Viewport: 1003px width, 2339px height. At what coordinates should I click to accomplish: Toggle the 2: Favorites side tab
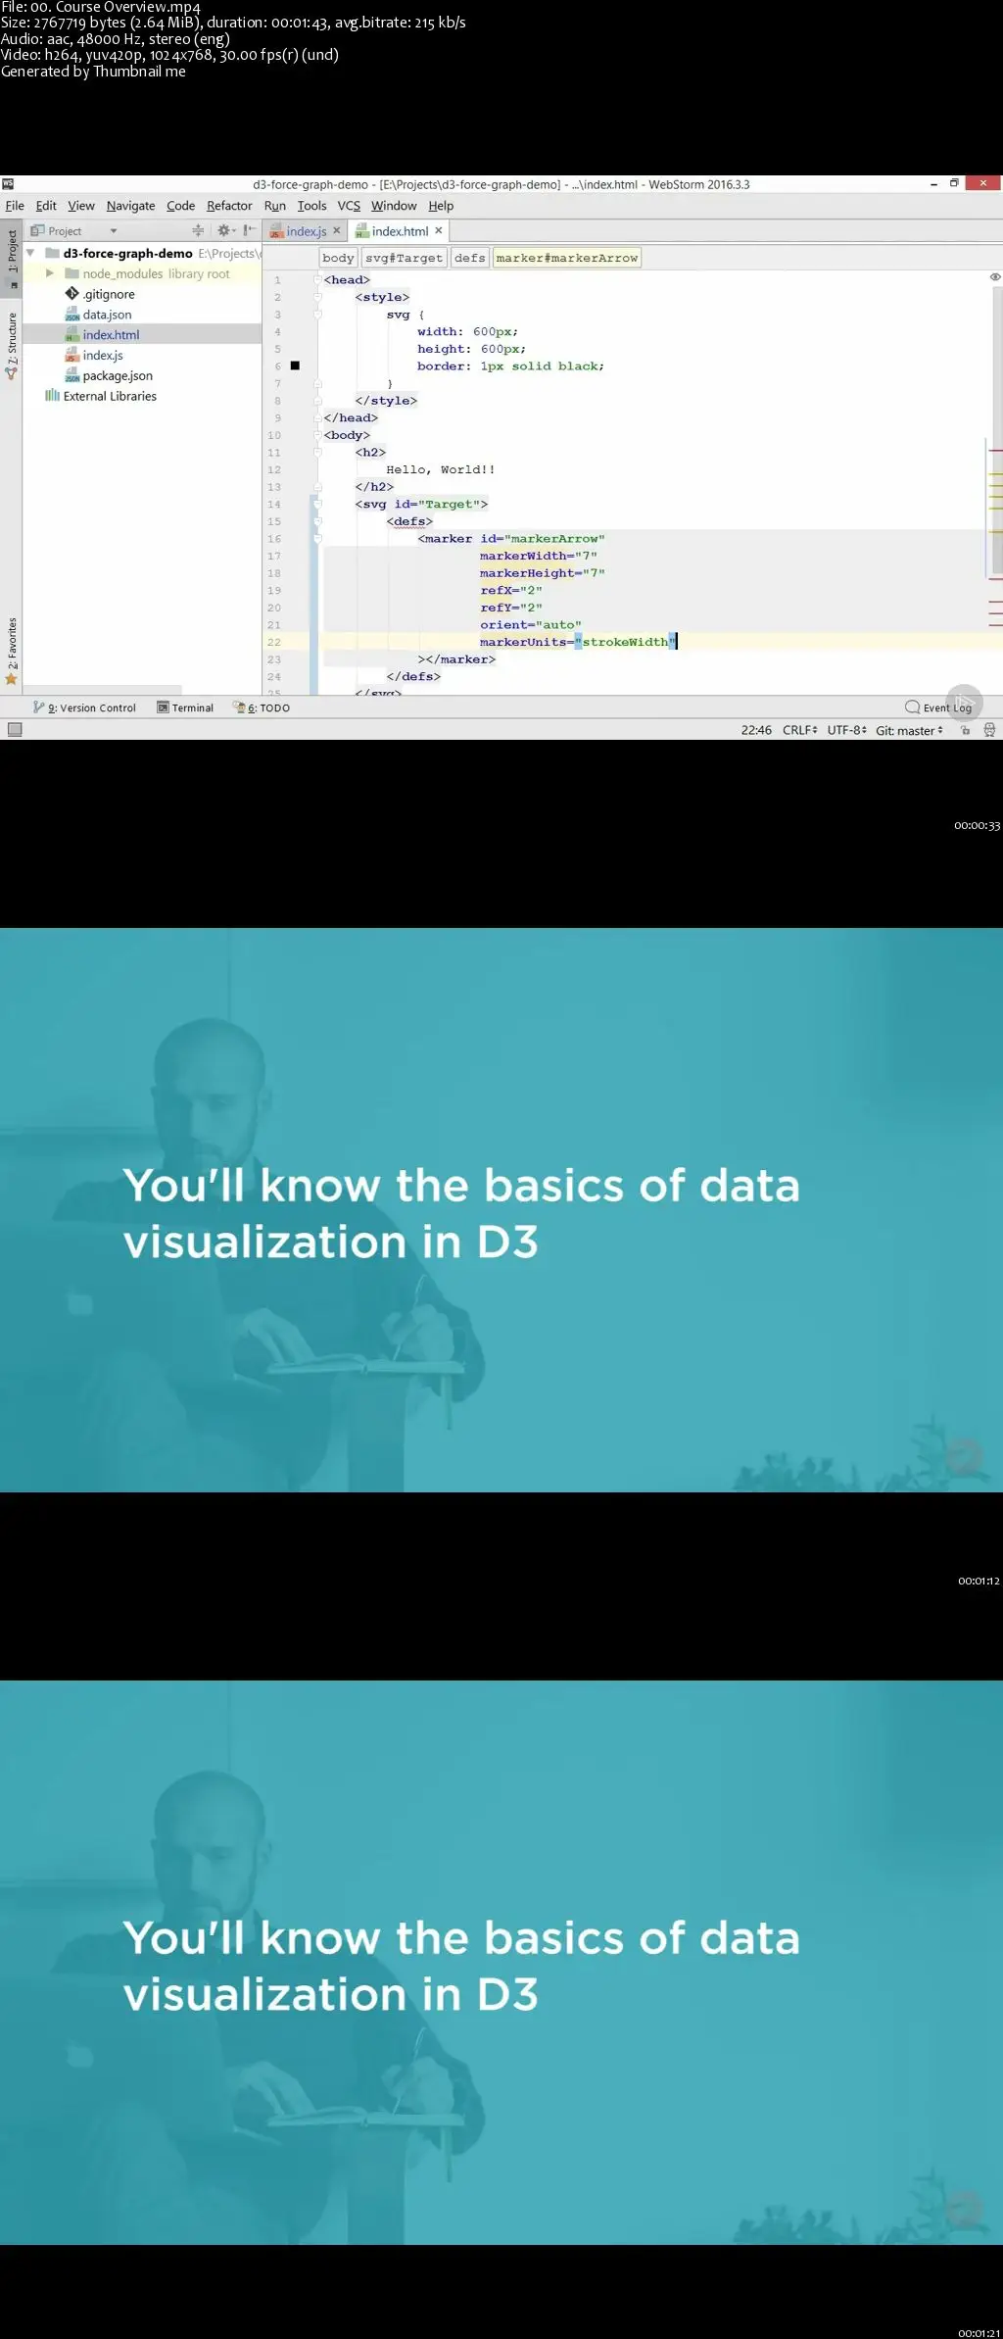(12, 651)
